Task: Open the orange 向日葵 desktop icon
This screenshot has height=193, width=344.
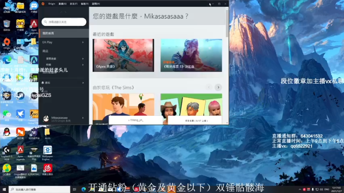Action: click(x=20, y=133)
